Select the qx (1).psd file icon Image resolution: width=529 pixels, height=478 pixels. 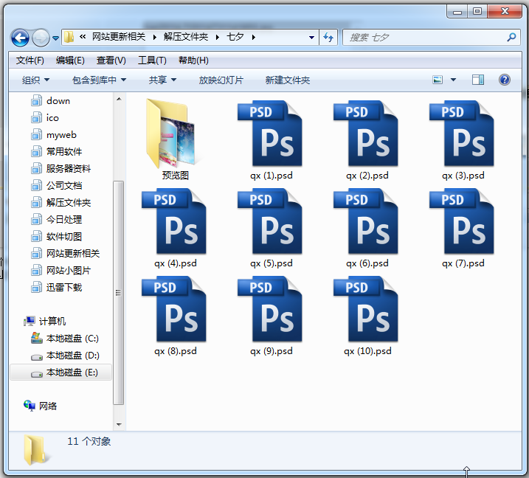270,134
